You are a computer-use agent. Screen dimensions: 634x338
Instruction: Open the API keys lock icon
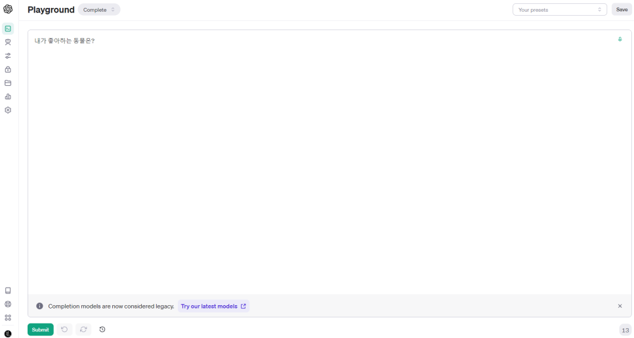pyautogui.click(x=8, y=69)
